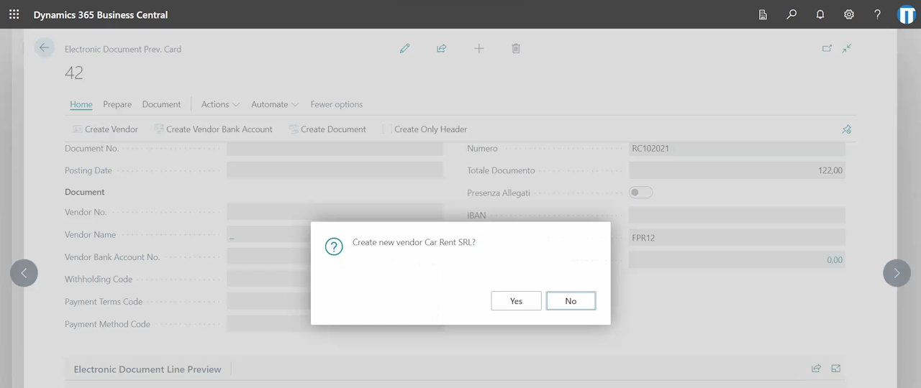This screenshot has height=388, width=921.
Task: Open card in new window icon
Action: pos(827,48)
